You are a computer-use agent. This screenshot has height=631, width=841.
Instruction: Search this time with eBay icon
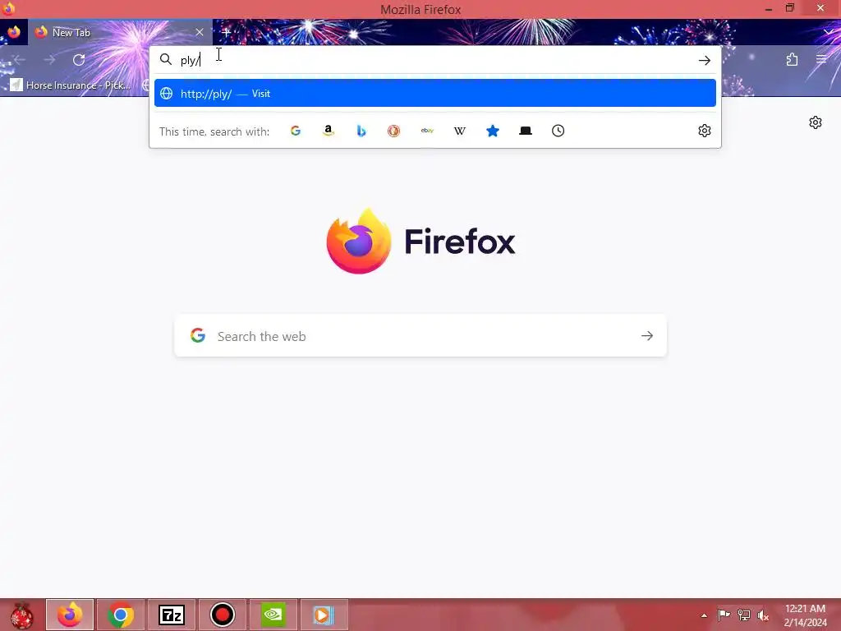coord(427,131)
